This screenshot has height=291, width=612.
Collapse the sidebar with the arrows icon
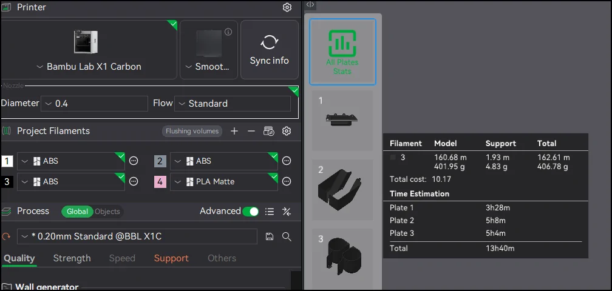coord(310,5)
